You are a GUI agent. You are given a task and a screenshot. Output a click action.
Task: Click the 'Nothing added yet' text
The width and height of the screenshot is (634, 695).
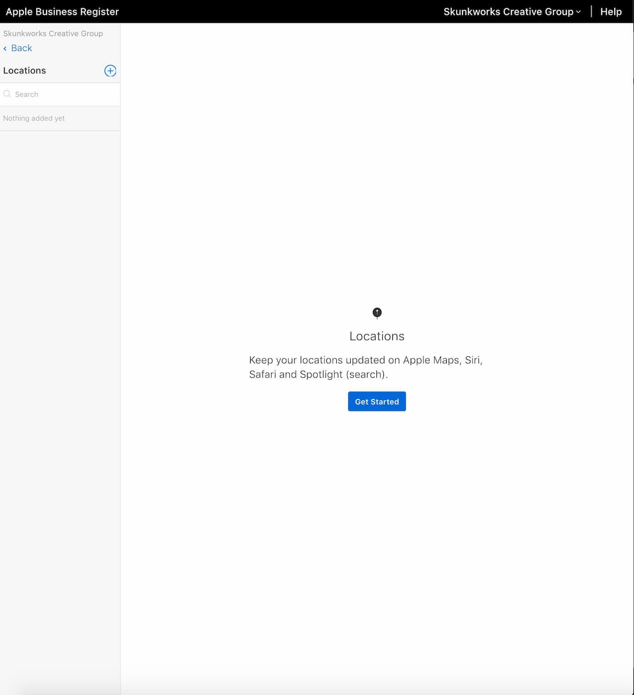(34, 118)
